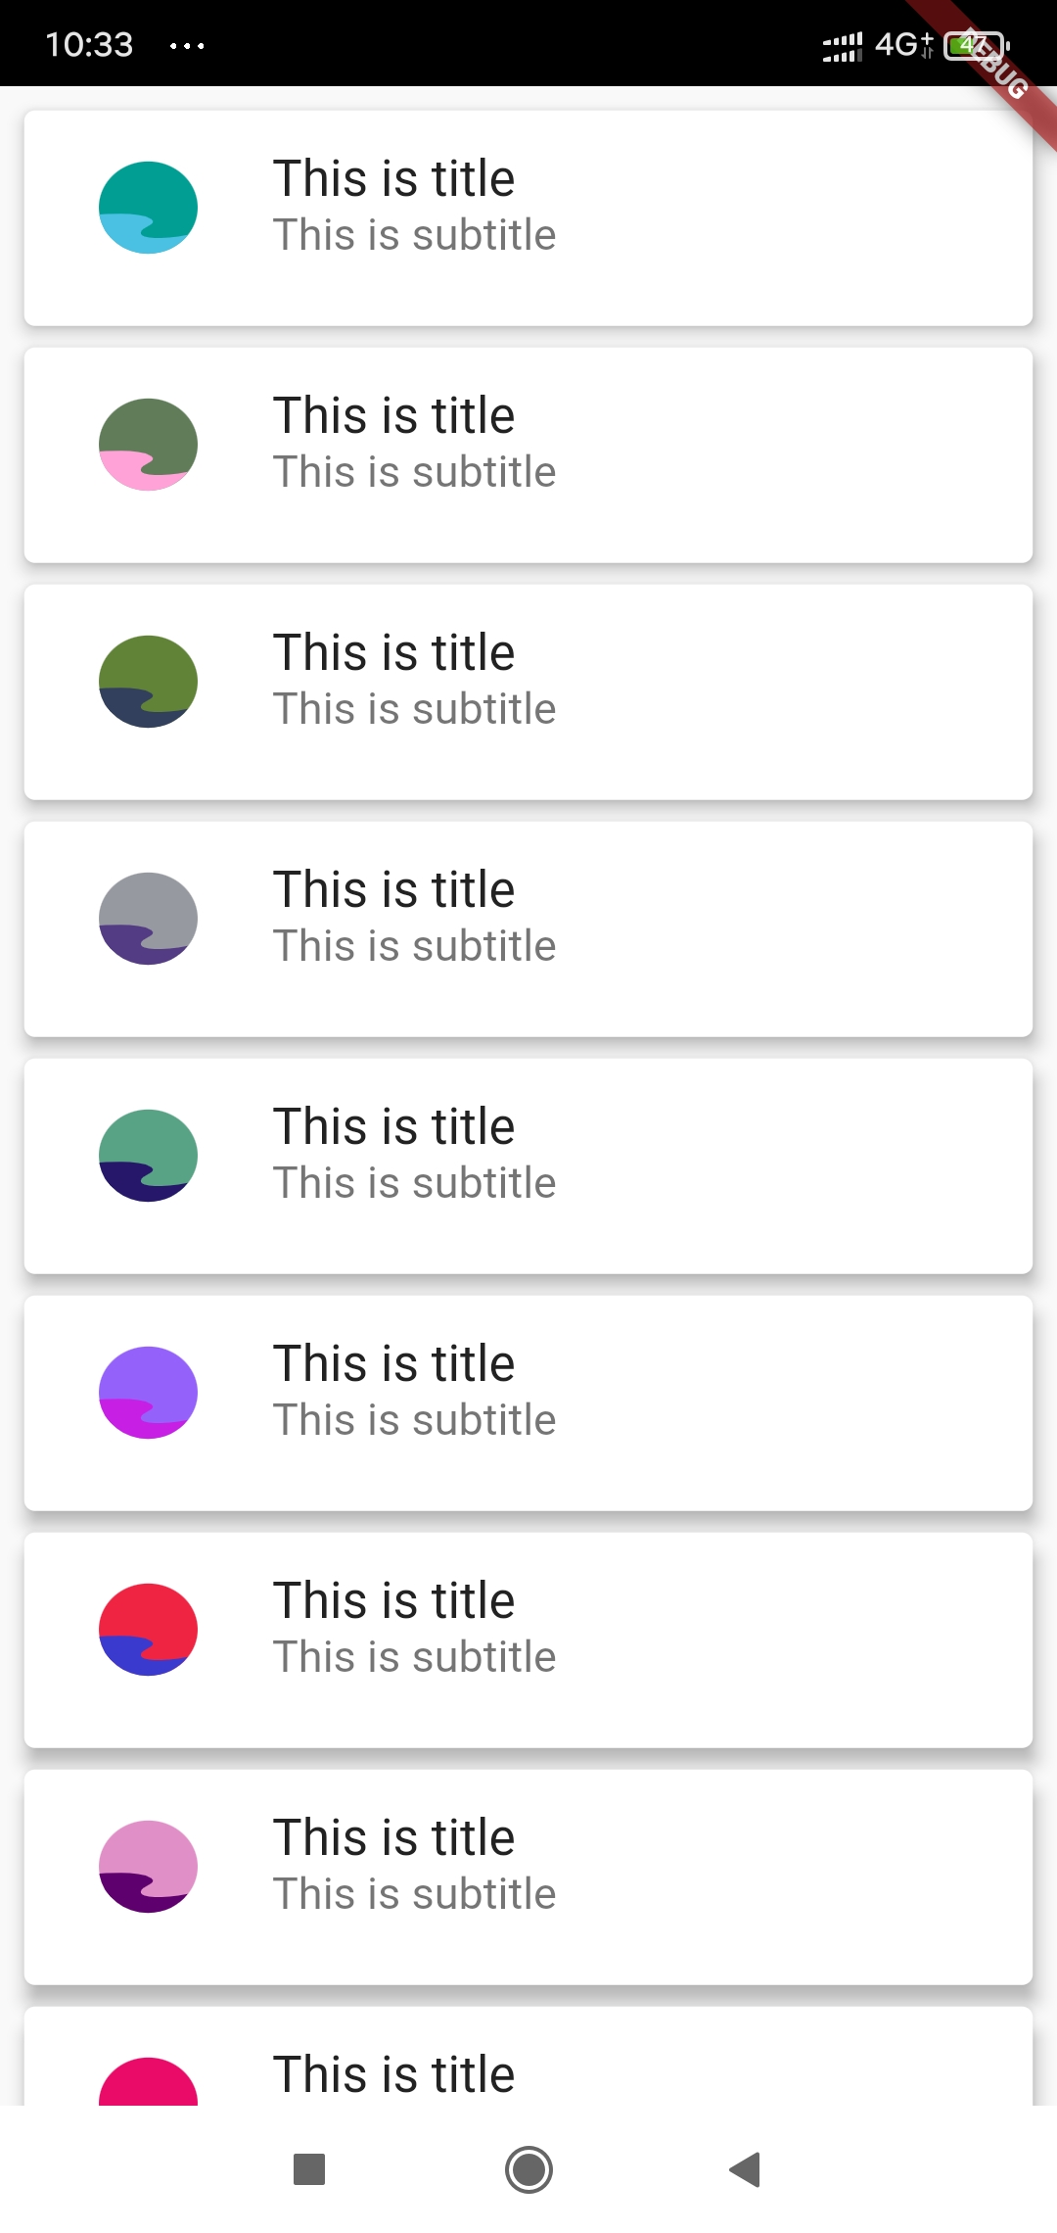Tap the square recent apps button
Screen dimensions: 1057x2233
309,2169
